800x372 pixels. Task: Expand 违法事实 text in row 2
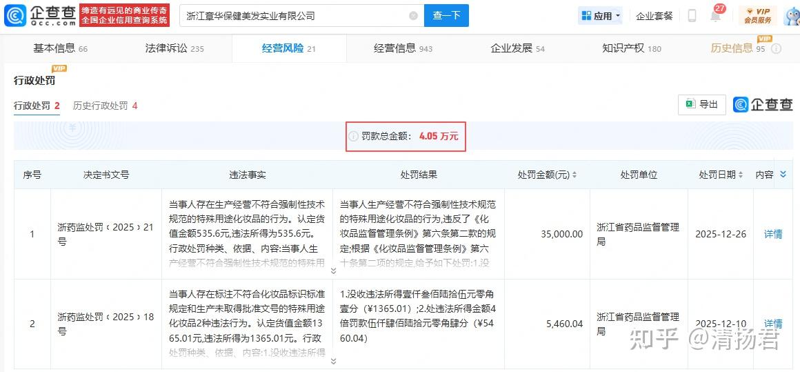coord(333,361)
